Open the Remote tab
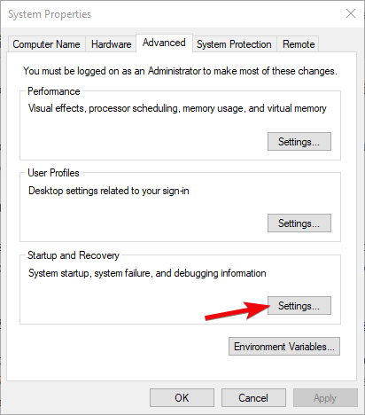The height and width of the screenshot is (415, 365). [x=299, y=44]
